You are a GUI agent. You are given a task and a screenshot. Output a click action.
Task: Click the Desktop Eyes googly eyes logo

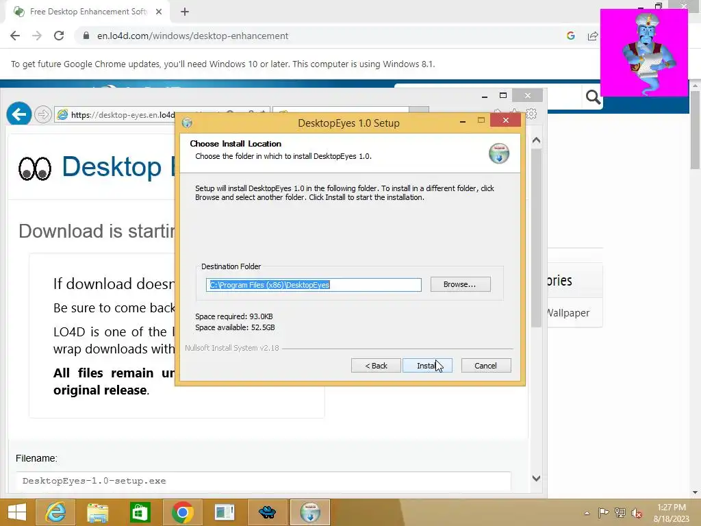pos(35,168)
